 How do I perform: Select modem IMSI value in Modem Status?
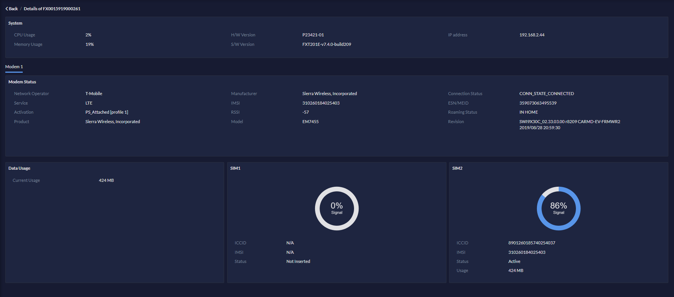coord(321,103)
